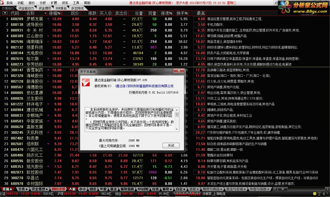Screen dimensions: 330x197
Task: Click the app logo icon at top-left
Action: 2,3
